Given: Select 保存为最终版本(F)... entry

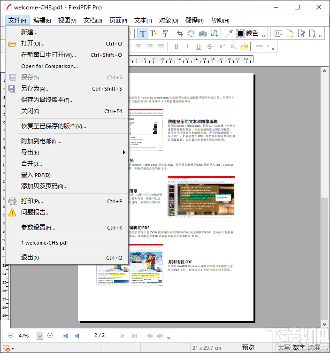Looking at the screenshot, I should tap(67, 100).
